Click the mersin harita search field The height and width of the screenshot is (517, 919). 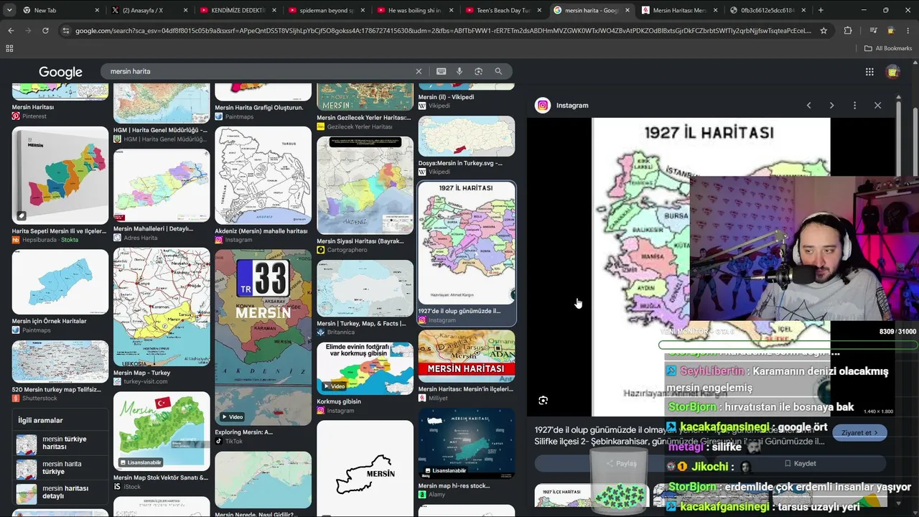(258, 71)
